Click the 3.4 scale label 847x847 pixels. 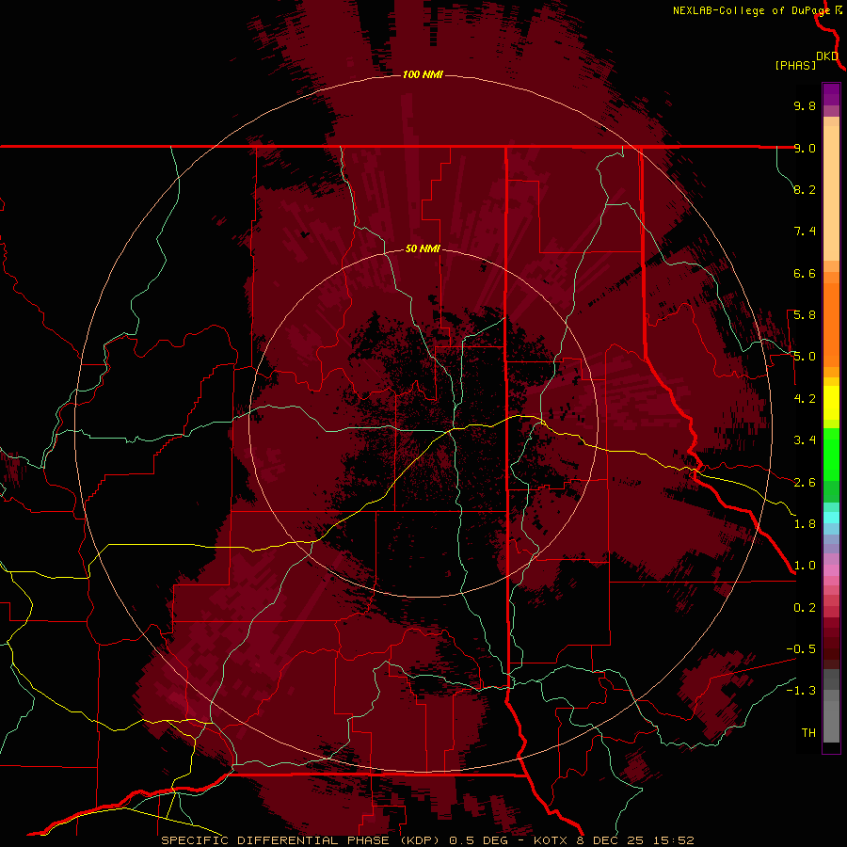[805, 440]
